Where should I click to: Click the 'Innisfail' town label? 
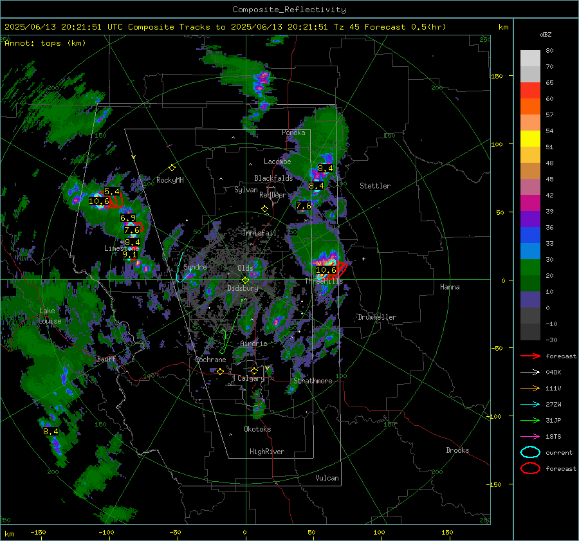point(260,233)
